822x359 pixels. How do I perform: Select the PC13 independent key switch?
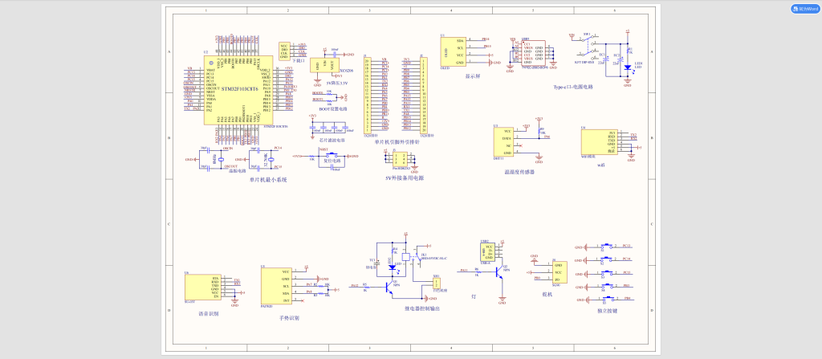click(x=608, y=247)
